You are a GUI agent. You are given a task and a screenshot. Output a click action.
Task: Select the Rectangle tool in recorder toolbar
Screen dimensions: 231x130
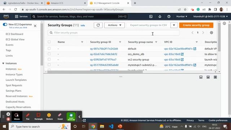39,116
